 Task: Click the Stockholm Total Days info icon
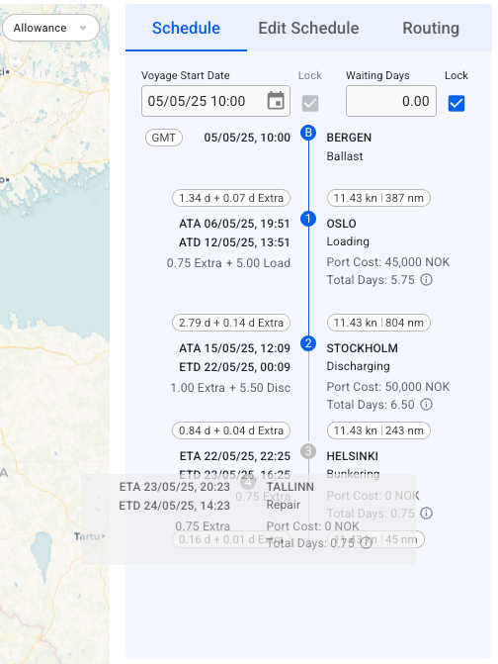click(426, 405)
